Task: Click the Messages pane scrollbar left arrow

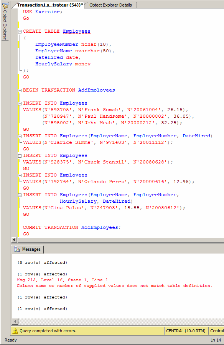Action: coord(15,322)
